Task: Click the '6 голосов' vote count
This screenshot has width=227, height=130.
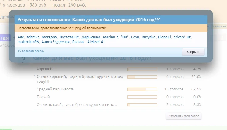Action: pyautogui.click(x=175, y=77)
